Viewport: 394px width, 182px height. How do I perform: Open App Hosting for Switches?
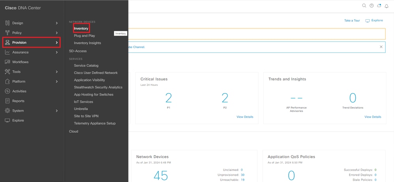point(94,94)
